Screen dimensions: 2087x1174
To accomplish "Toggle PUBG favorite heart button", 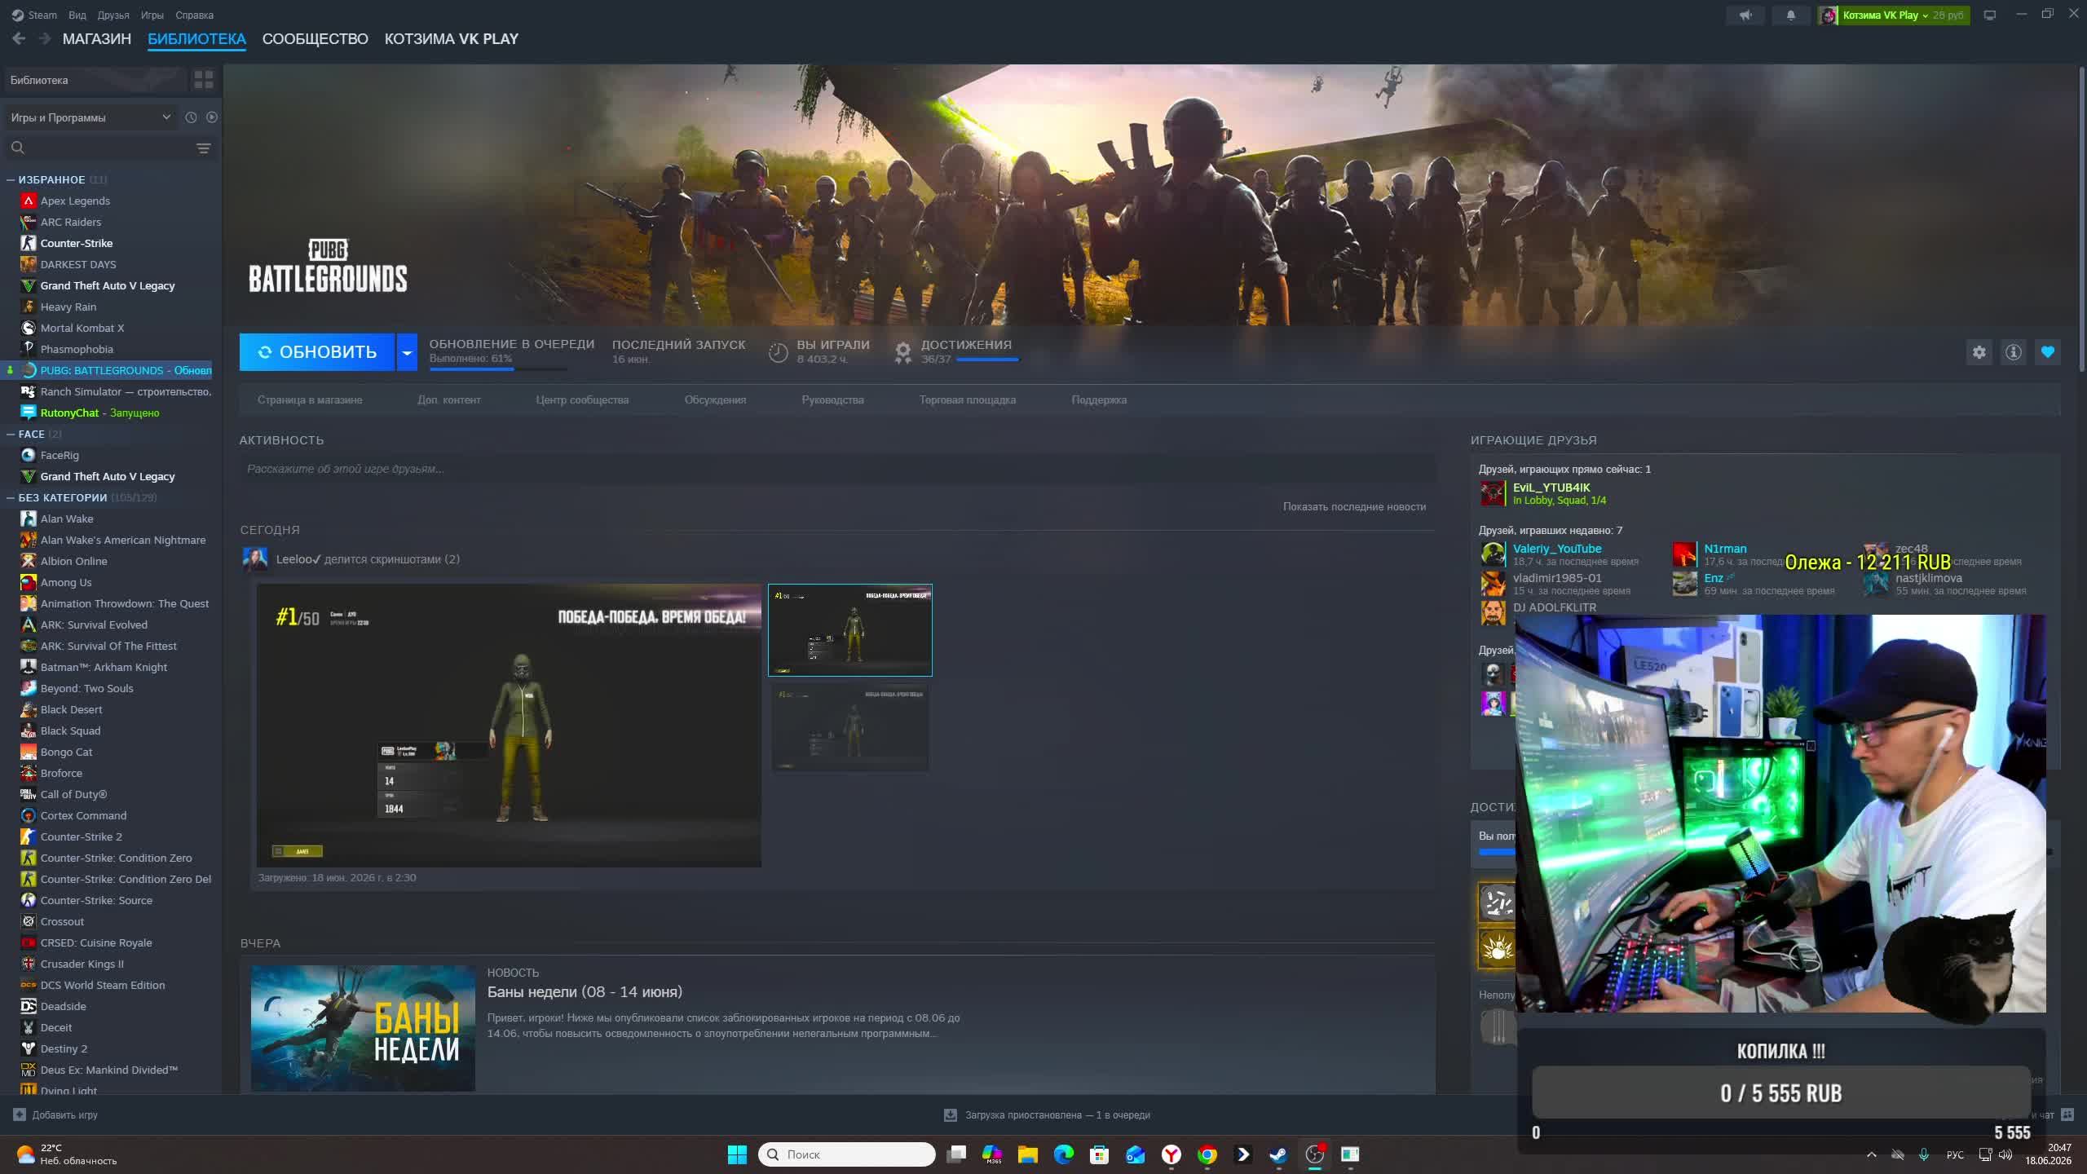I will click(x=2048, y=352).
